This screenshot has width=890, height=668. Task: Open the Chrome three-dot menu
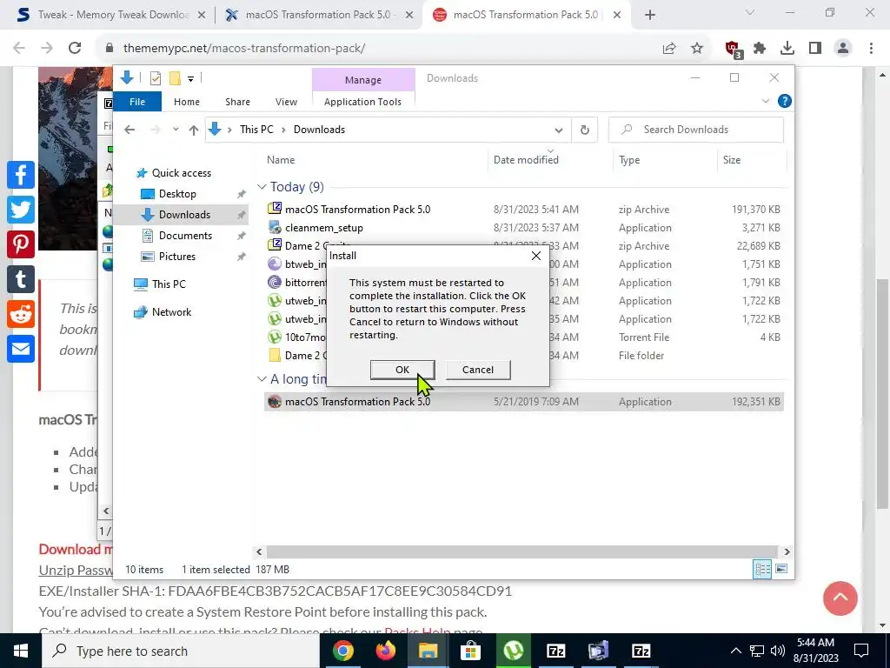pyautogui.click(x=871, y=49)
